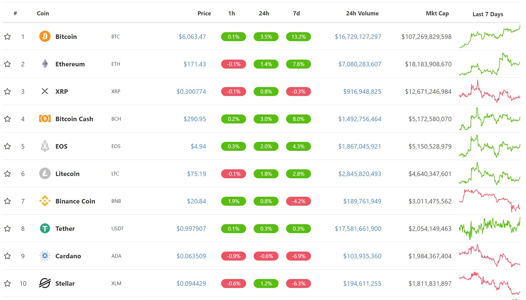The height and width of the screenshot is (300, 526).
Task: Open the Binance Coin name link
Action: pyautogui.click(x=75, y=201)
